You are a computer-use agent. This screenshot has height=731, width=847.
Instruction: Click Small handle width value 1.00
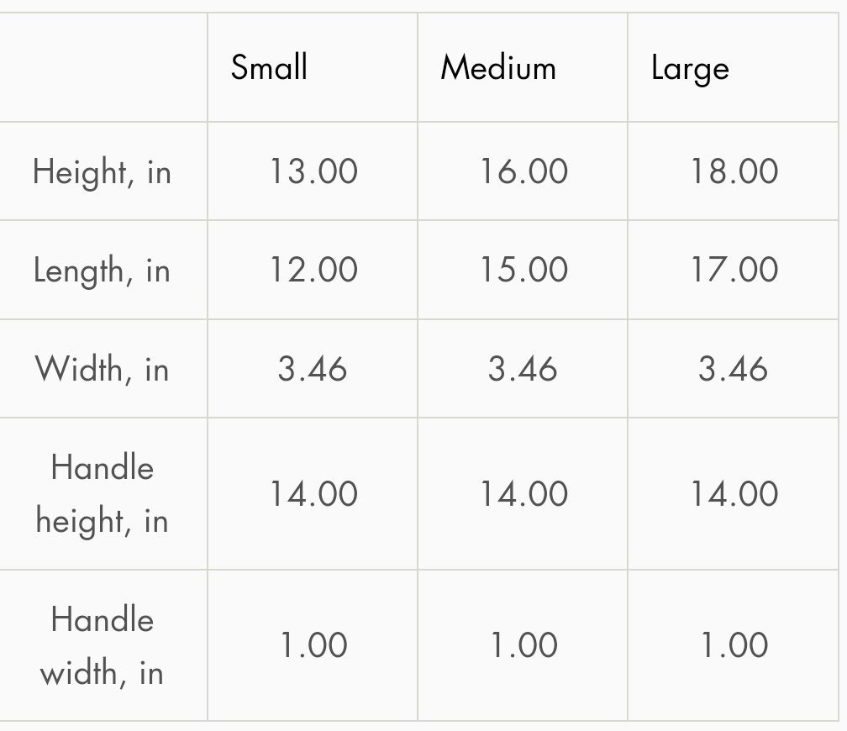coord(313,645)
